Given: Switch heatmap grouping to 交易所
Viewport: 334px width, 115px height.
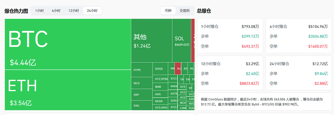Looking at the screenshot, I should click(x=185, y=11).
